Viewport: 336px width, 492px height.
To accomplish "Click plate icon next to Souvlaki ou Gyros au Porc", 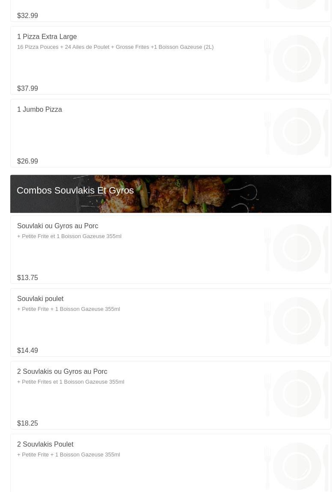I will click(297, 248).
